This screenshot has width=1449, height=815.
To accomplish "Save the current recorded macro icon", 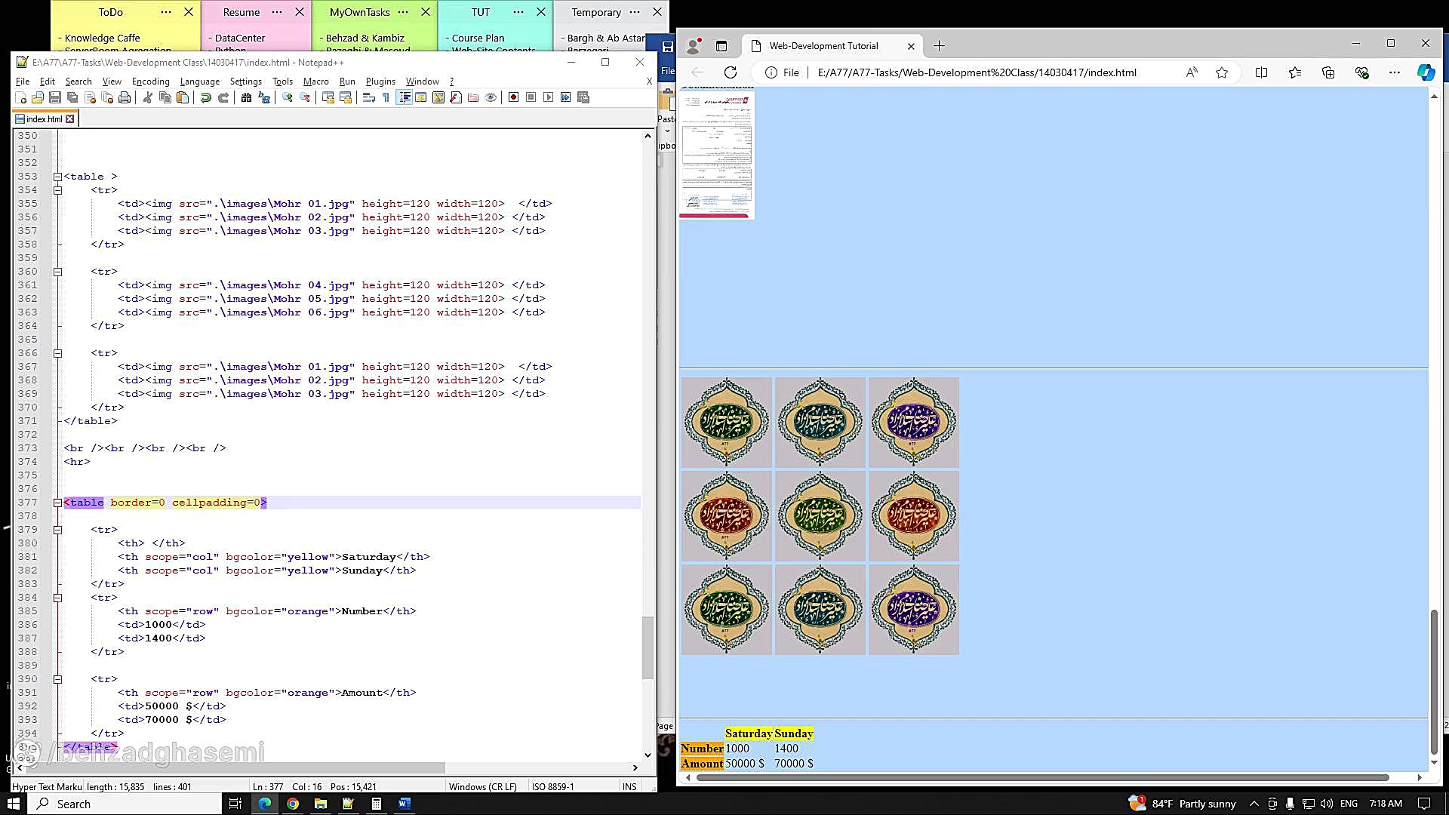I will point(583,97).
